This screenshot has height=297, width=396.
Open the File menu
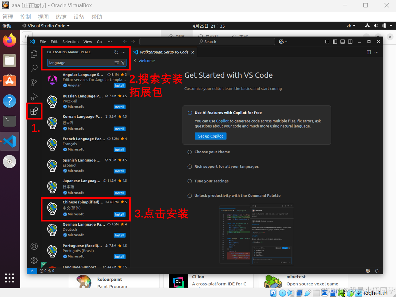point(43,42)
